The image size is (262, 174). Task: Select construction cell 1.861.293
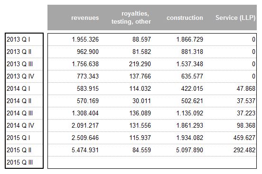[190, 125]
